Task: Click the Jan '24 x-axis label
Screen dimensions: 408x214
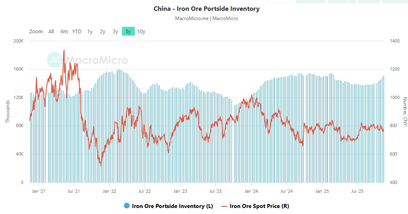Action: pos(251,191)
